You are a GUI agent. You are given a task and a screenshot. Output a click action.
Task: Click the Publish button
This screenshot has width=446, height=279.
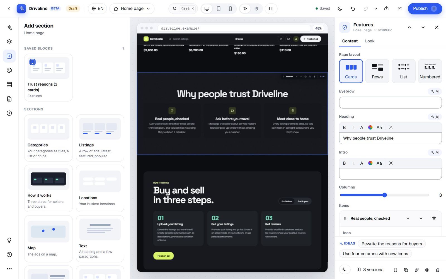pos(425,9)
